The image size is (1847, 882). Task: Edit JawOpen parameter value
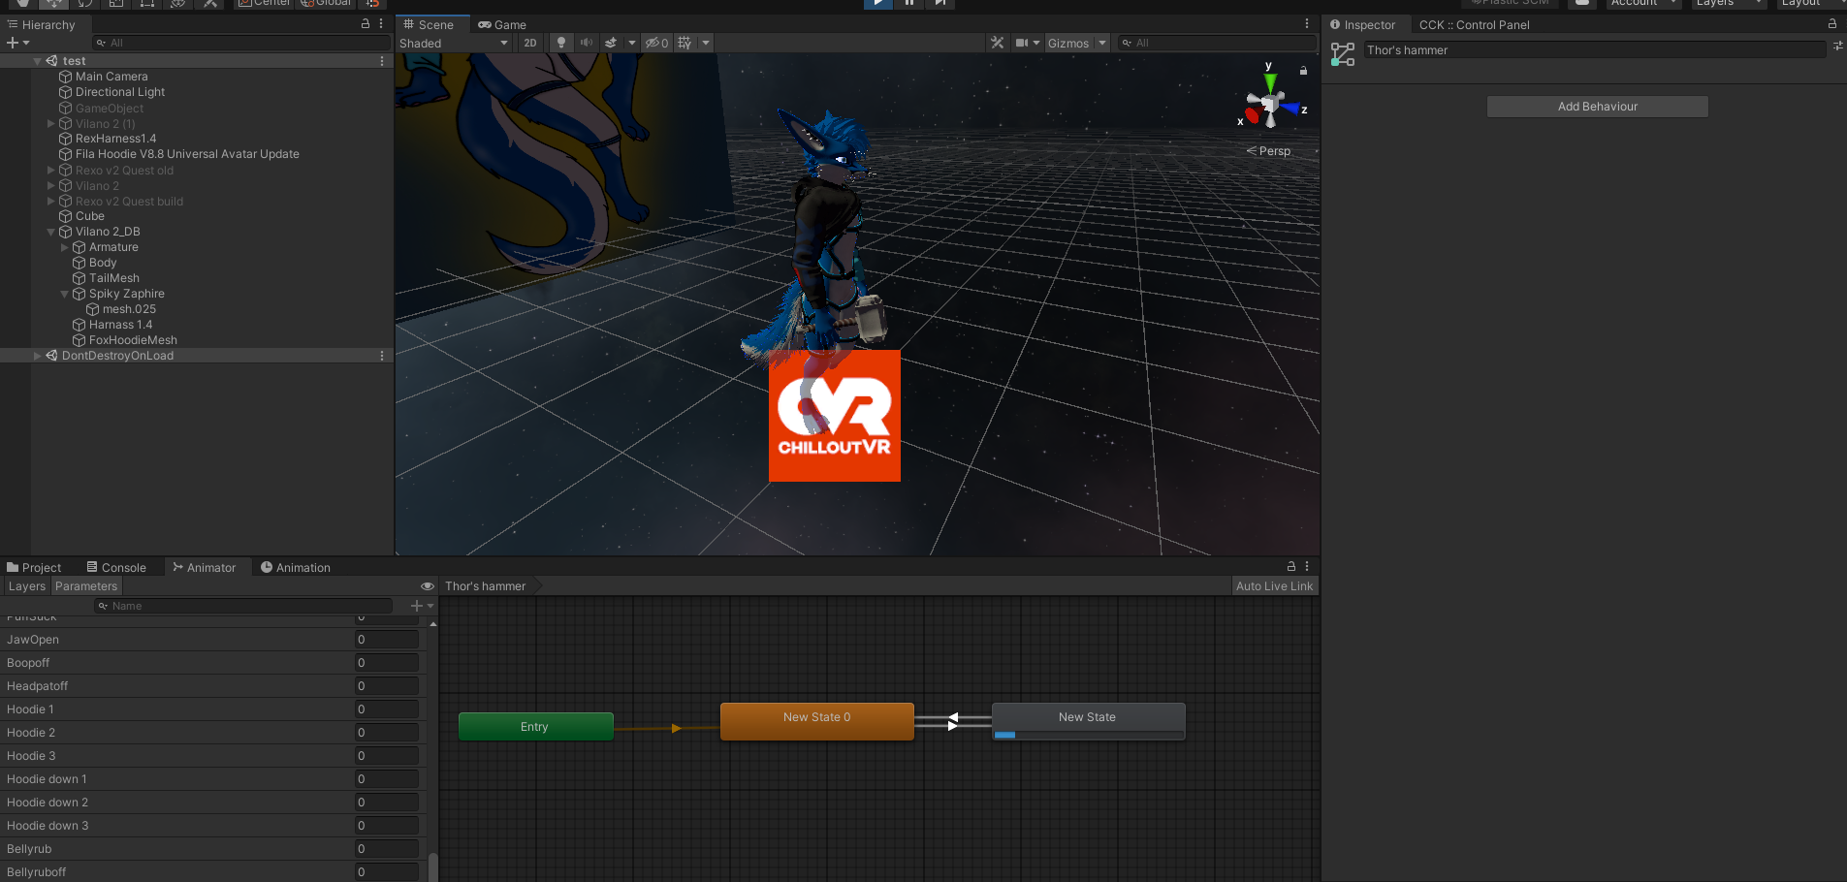coord(387,640)
